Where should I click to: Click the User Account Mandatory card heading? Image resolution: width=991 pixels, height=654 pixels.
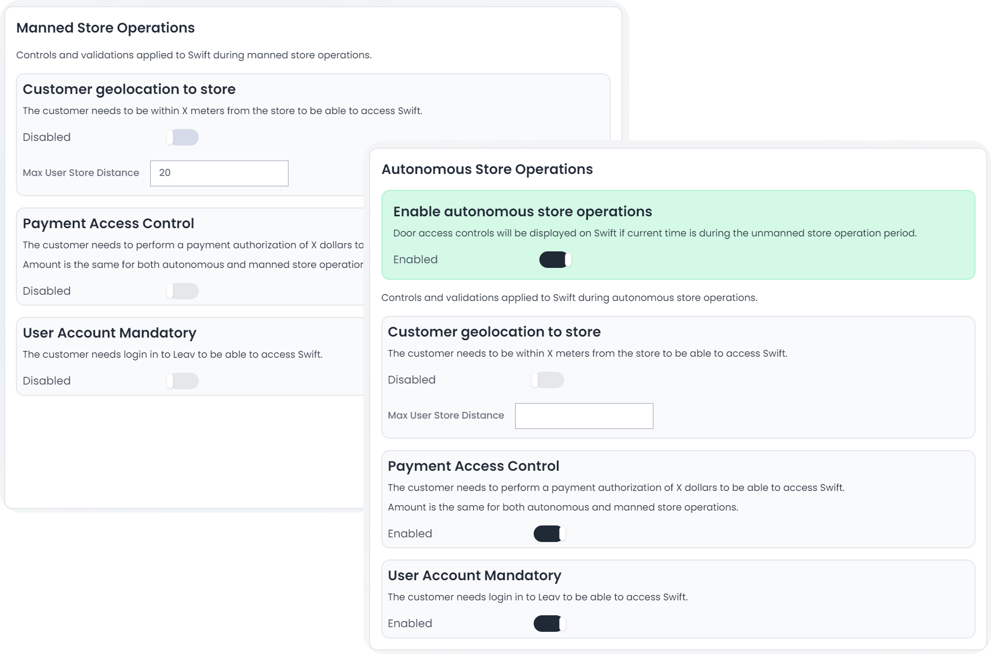[474, 575]
